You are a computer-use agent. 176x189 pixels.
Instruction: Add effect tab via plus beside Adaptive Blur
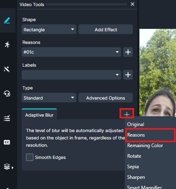coord(127,114)
